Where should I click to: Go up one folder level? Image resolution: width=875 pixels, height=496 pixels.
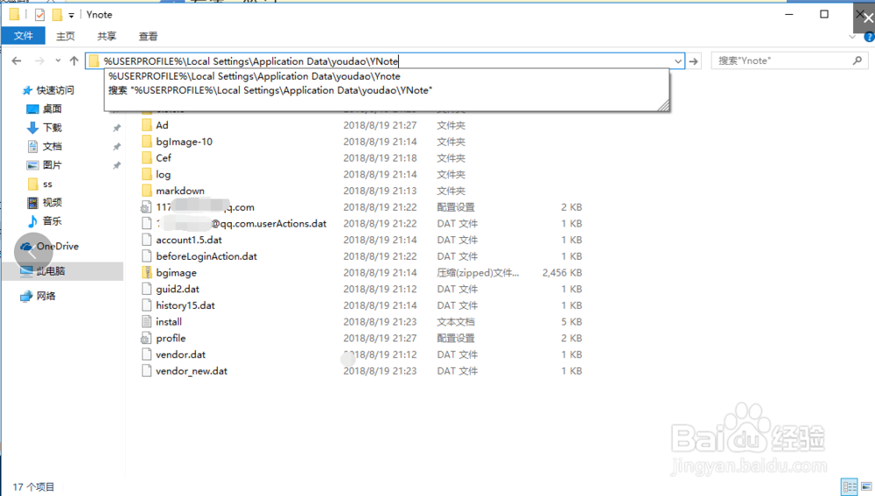(x=73, y=61)
